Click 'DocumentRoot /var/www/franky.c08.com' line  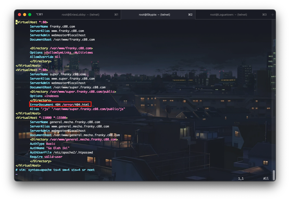pyautogui.click(x=62, y=39)
